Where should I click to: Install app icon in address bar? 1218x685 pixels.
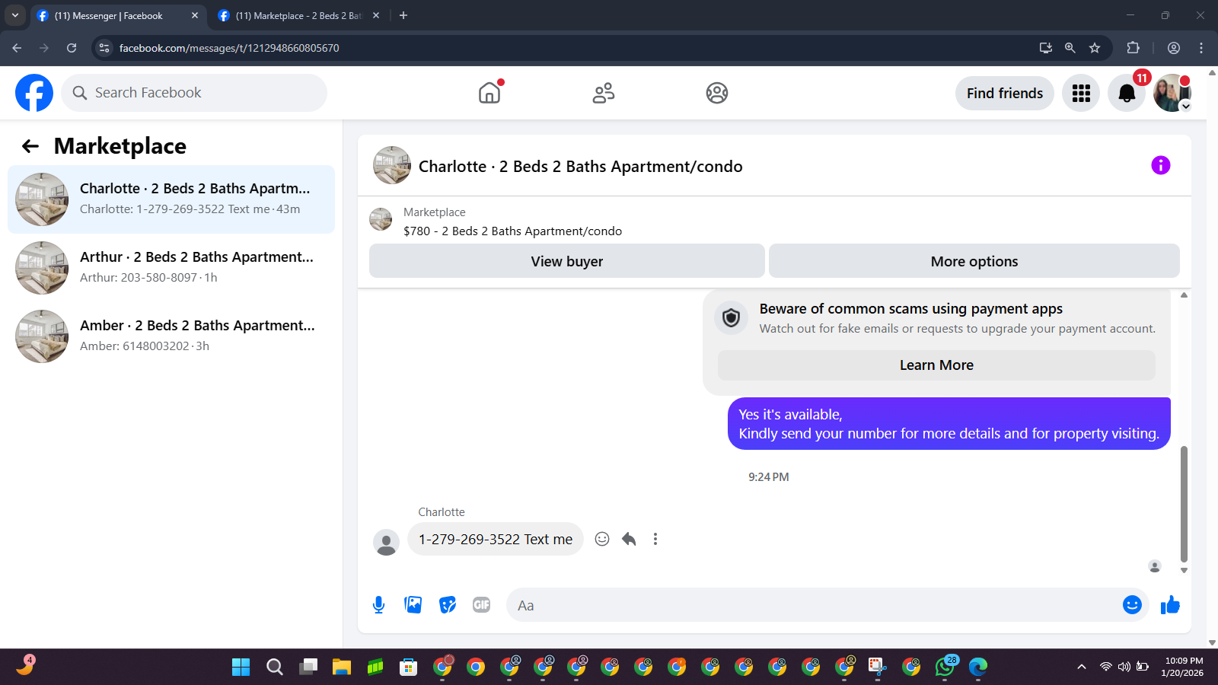[x=1045, y=48]
